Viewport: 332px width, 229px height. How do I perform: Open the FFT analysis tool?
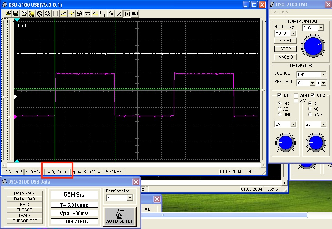pyautogui.click(x=103, y=14)
